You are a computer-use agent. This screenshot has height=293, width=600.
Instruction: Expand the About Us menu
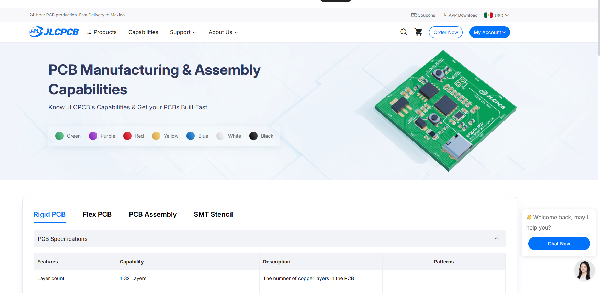click(223, 32)
